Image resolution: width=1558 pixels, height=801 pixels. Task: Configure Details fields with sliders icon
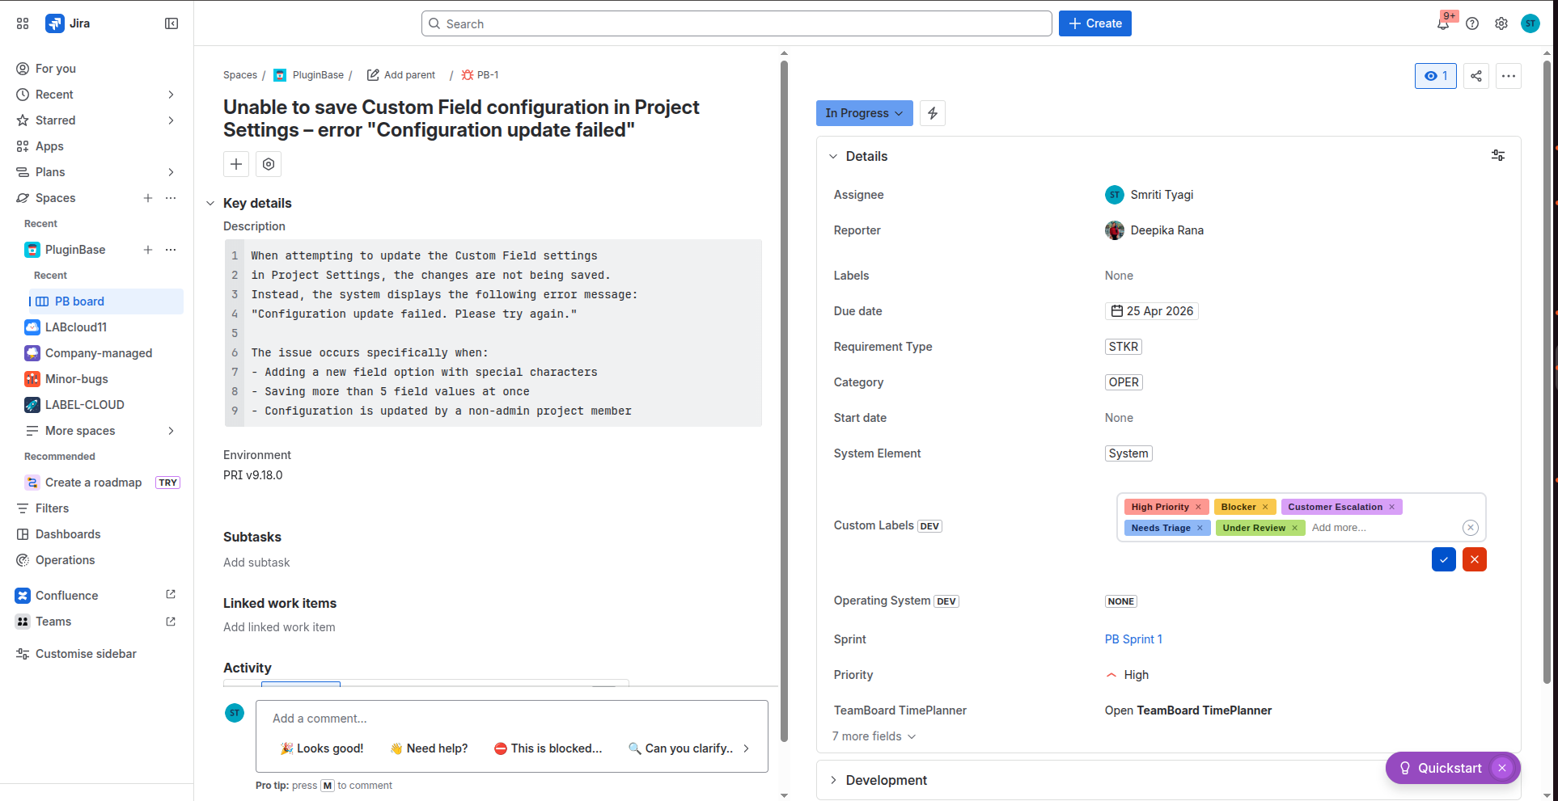[x=1498, y=155]
